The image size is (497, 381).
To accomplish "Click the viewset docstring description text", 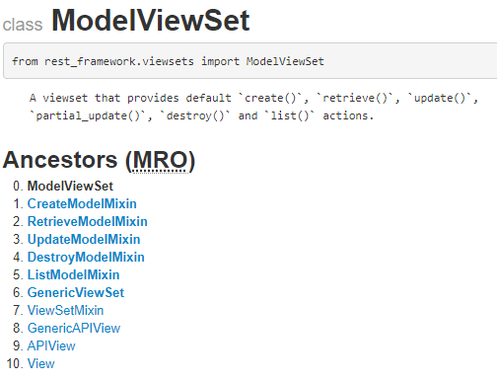I will (x=253, y=107).
